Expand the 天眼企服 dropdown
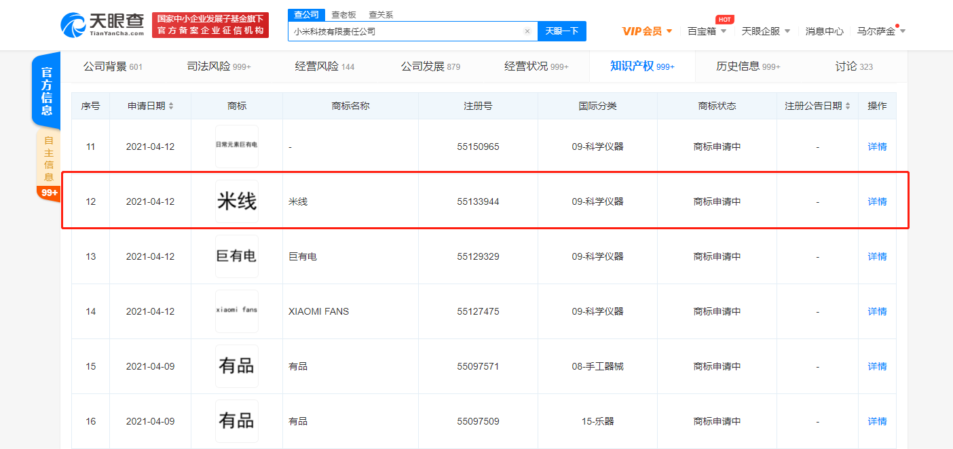This screenshot has width=953, height=449. click(766, 31)
